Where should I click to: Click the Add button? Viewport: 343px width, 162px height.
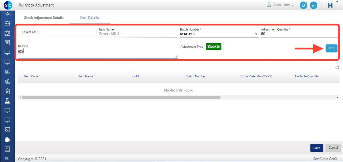tap(331, 48)
